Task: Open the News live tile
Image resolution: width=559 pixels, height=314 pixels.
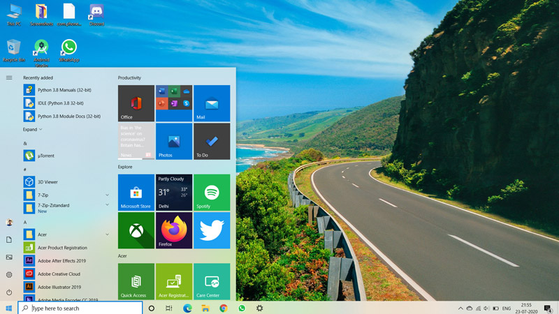Action: coord(136,142)
